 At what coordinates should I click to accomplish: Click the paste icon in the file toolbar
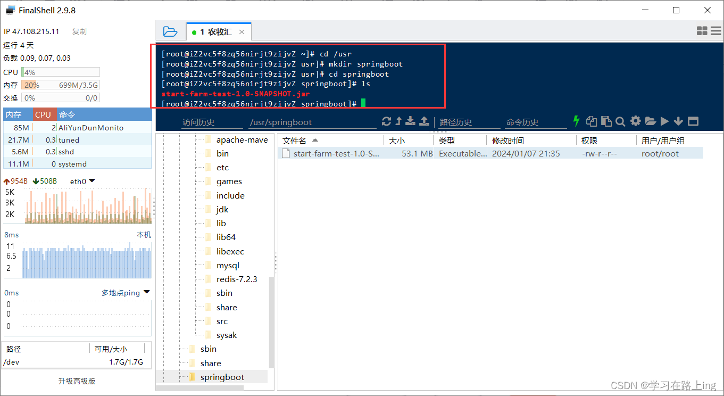click(606, 121)
